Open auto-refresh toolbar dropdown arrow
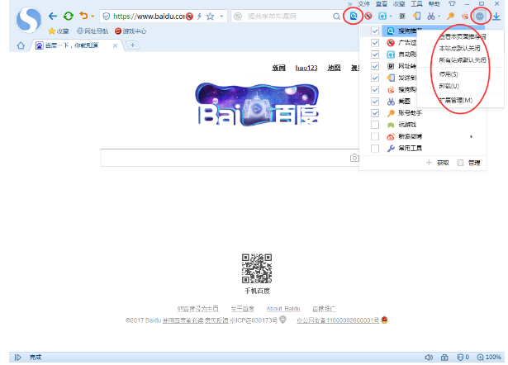Viewport: 508px width, 365px height. [x=391, y=17]
